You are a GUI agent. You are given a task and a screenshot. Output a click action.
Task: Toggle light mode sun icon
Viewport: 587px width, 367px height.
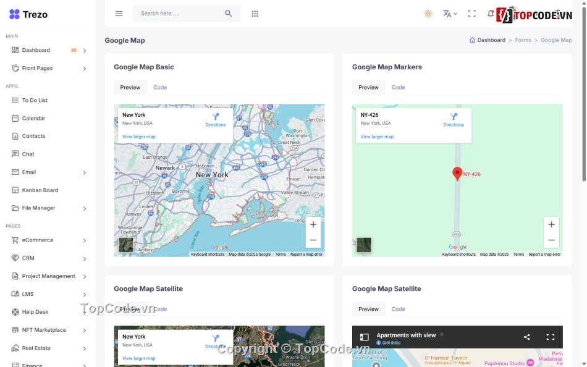pos(428,14)
